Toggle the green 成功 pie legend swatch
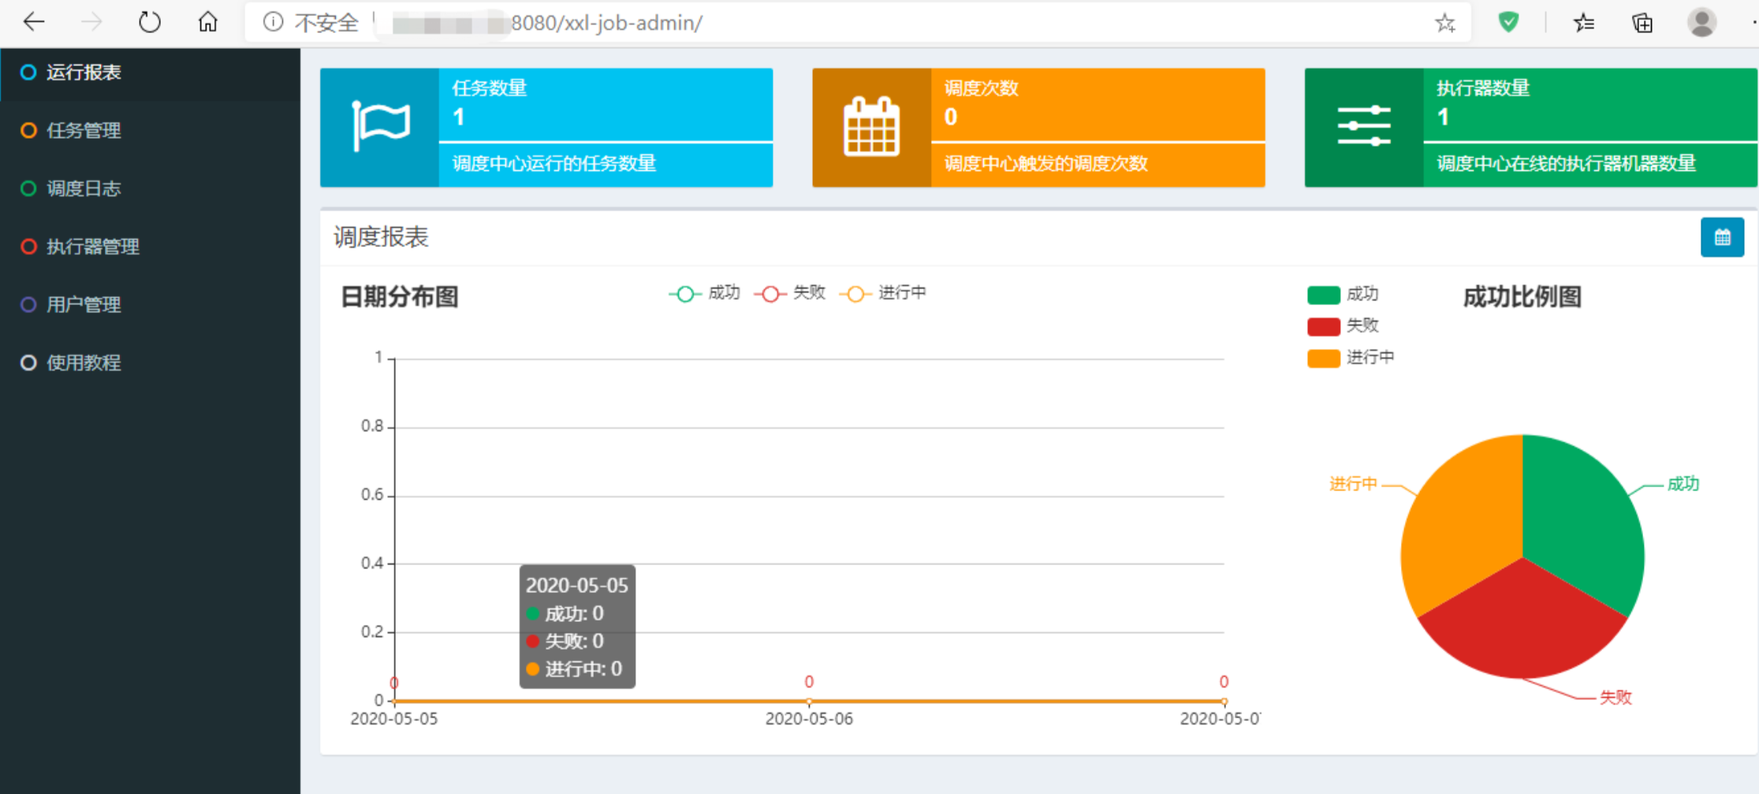Viewport: 1759px width, 794px height. pyautogui.click(x=1324, y=295)
